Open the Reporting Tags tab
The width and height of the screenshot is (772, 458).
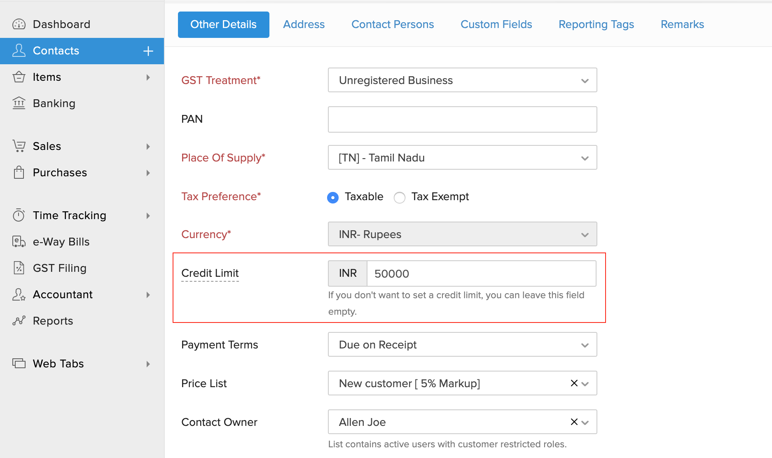[x=596, y=24]
